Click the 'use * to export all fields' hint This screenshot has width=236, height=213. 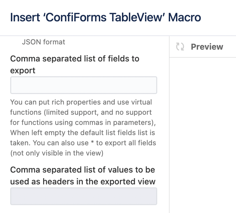(x=94, y=143)
